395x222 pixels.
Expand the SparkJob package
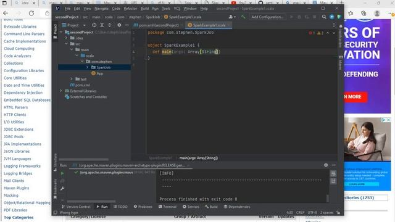(88, 67)
